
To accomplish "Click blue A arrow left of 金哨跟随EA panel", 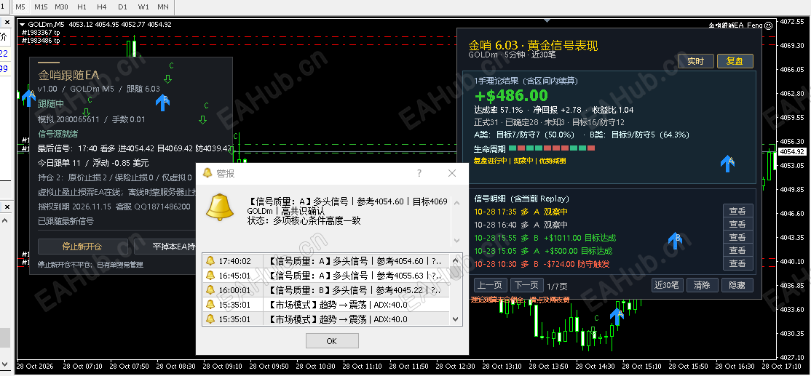I will pos(28,97).
